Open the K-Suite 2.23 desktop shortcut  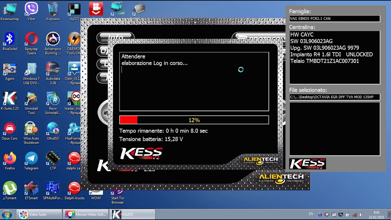coord(10,101)
